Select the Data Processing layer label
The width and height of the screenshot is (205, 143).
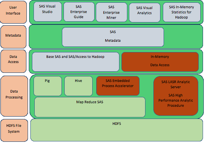click(x=14, y=96)
